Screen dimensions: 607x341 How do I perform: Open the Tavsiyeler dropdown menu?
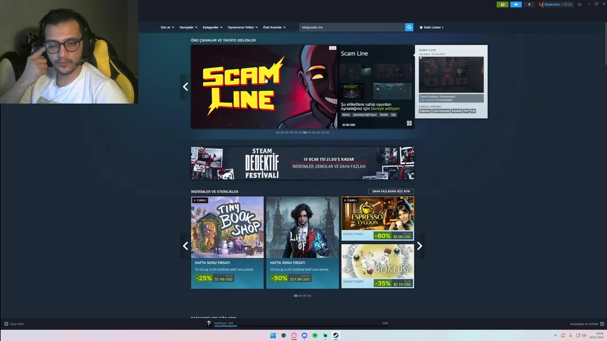pos(188,27)
